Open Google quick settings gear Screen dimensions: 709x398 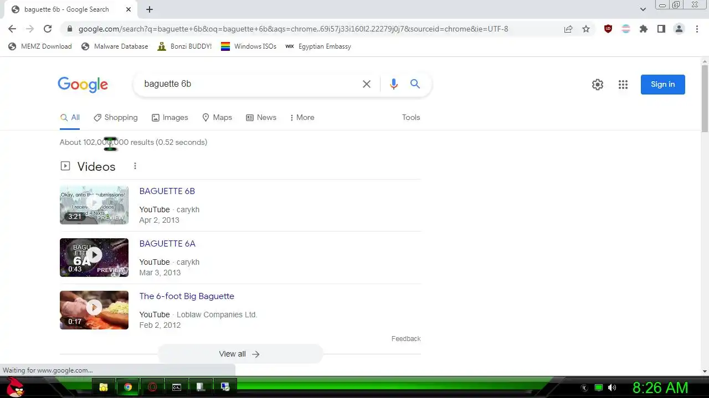coord(597,85)
